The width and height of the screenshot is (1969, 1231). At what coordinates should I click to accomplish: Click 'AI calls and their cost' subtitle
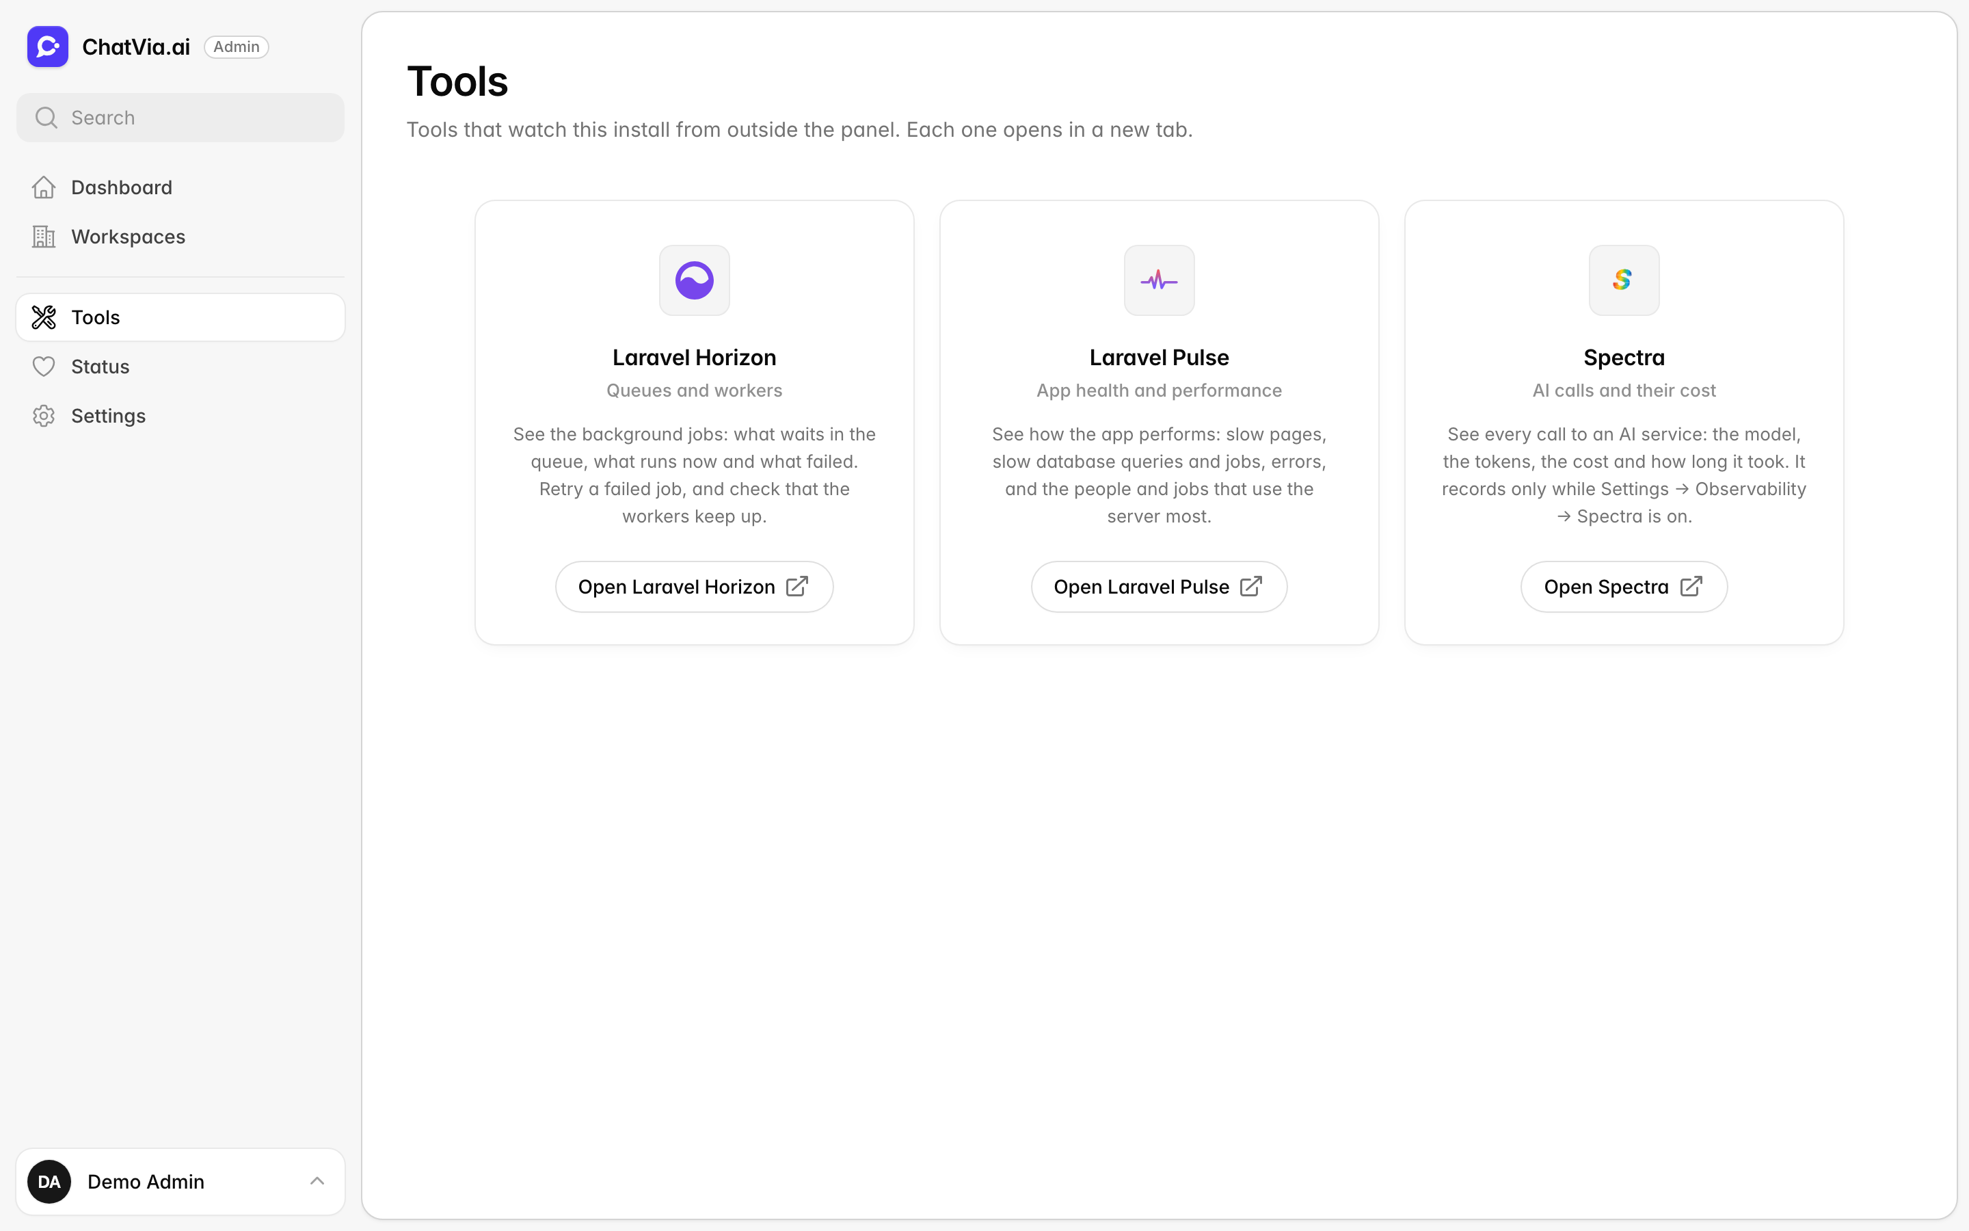[1623, 391]
